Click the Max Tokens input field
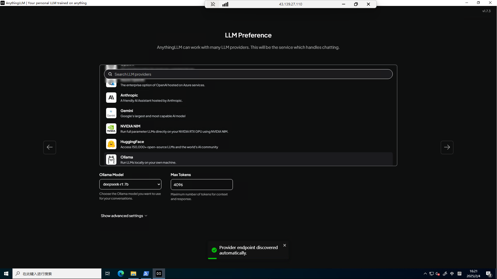Viewport: 497px width, 279px height. point(202,185)
